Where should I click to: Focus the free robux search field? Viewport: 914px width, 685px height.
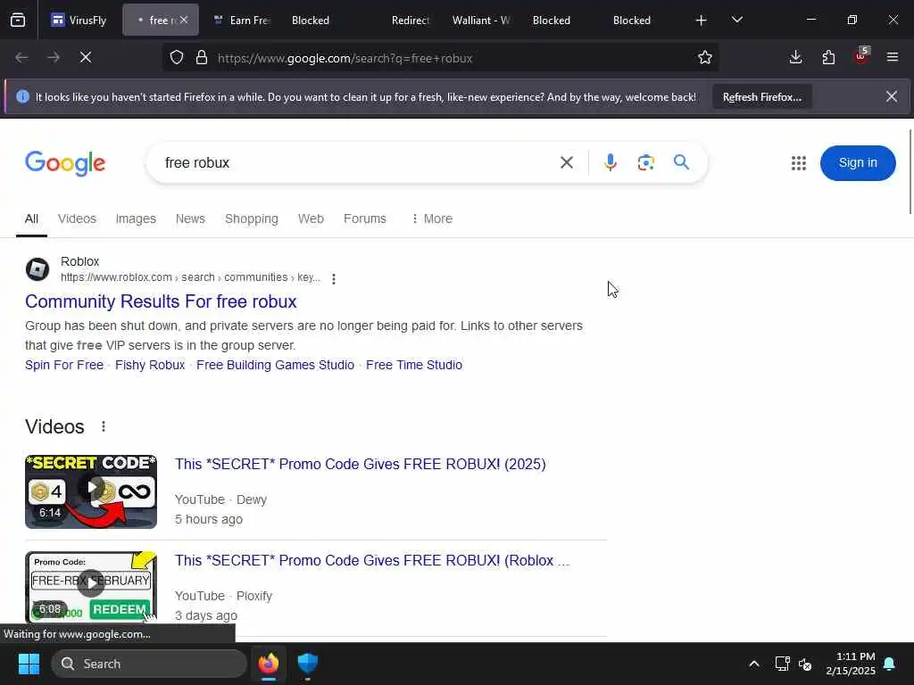coord(355,162)
